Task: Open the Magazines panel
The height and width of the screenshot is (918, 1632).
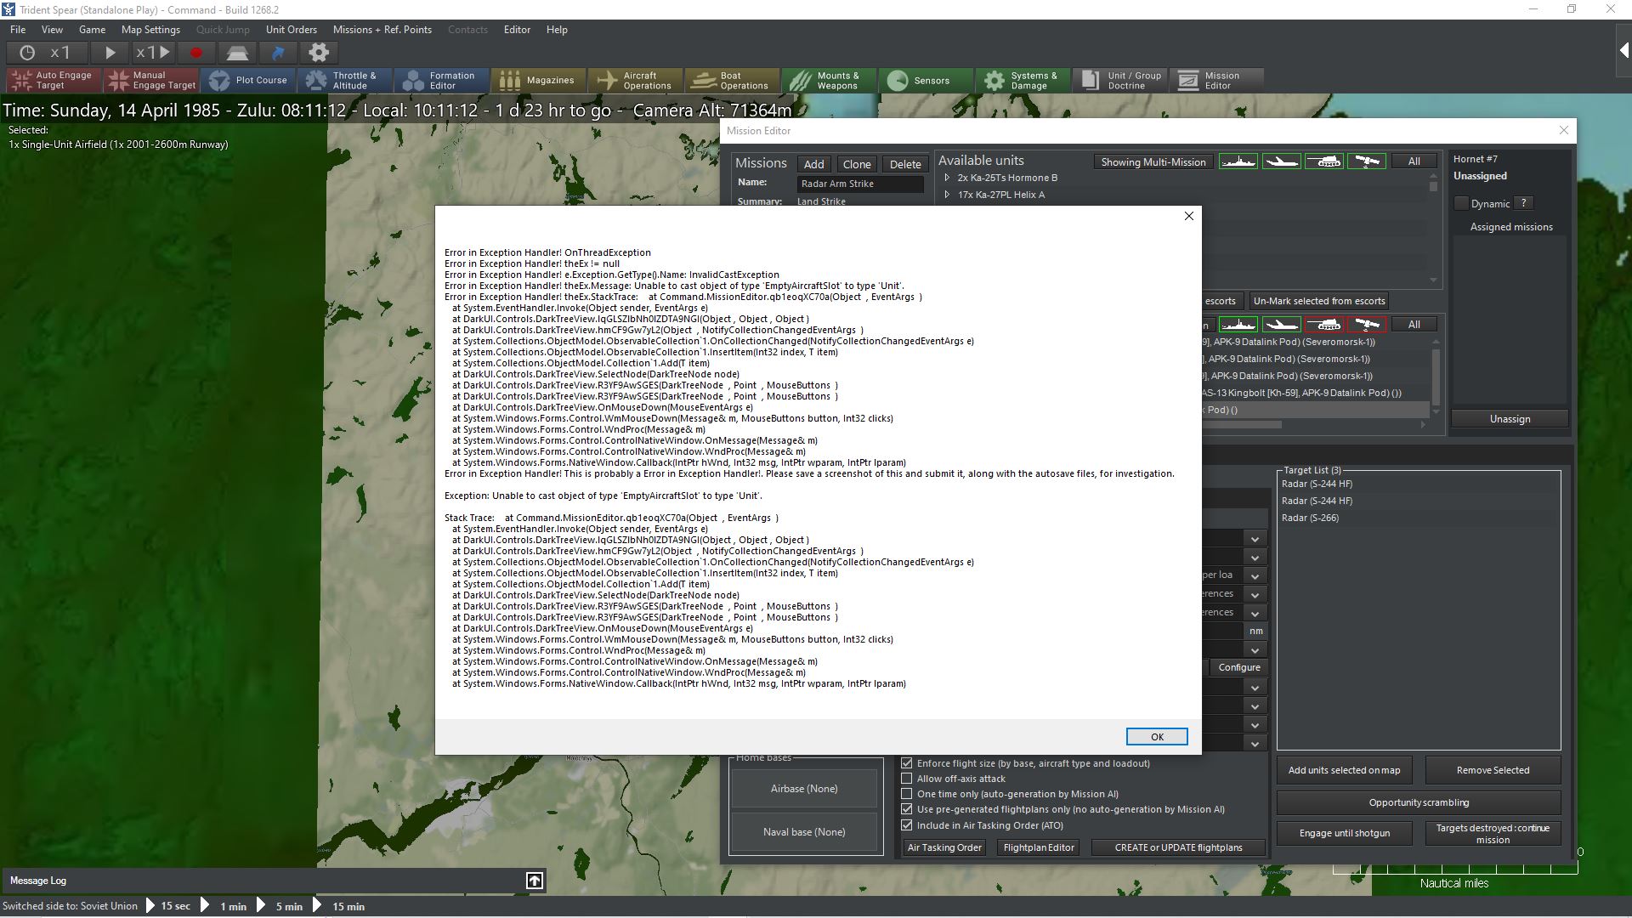Action: pos(537,81)
